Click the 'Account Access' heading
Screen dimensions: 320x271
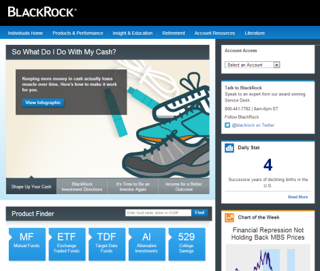[x=241, y=50]
